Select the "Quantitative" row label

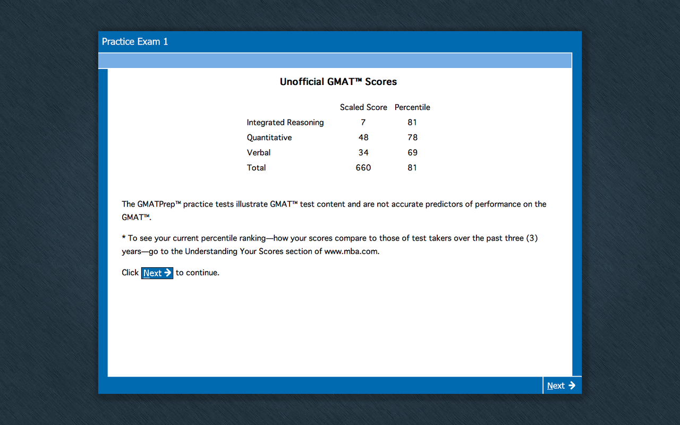coord(269,138)
